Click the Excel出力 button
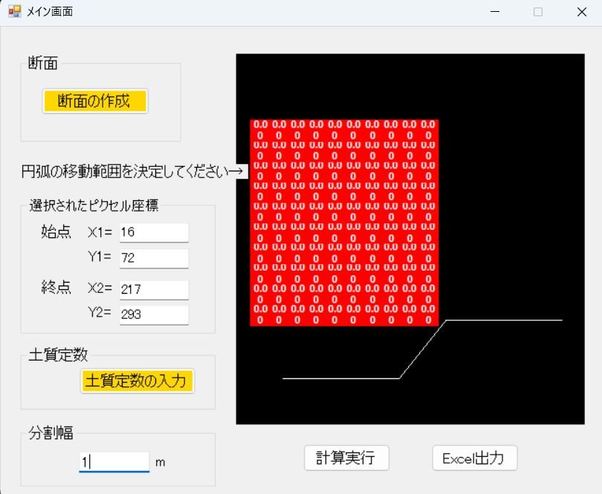Screen dimensions: 602x494 pos(474,458)
